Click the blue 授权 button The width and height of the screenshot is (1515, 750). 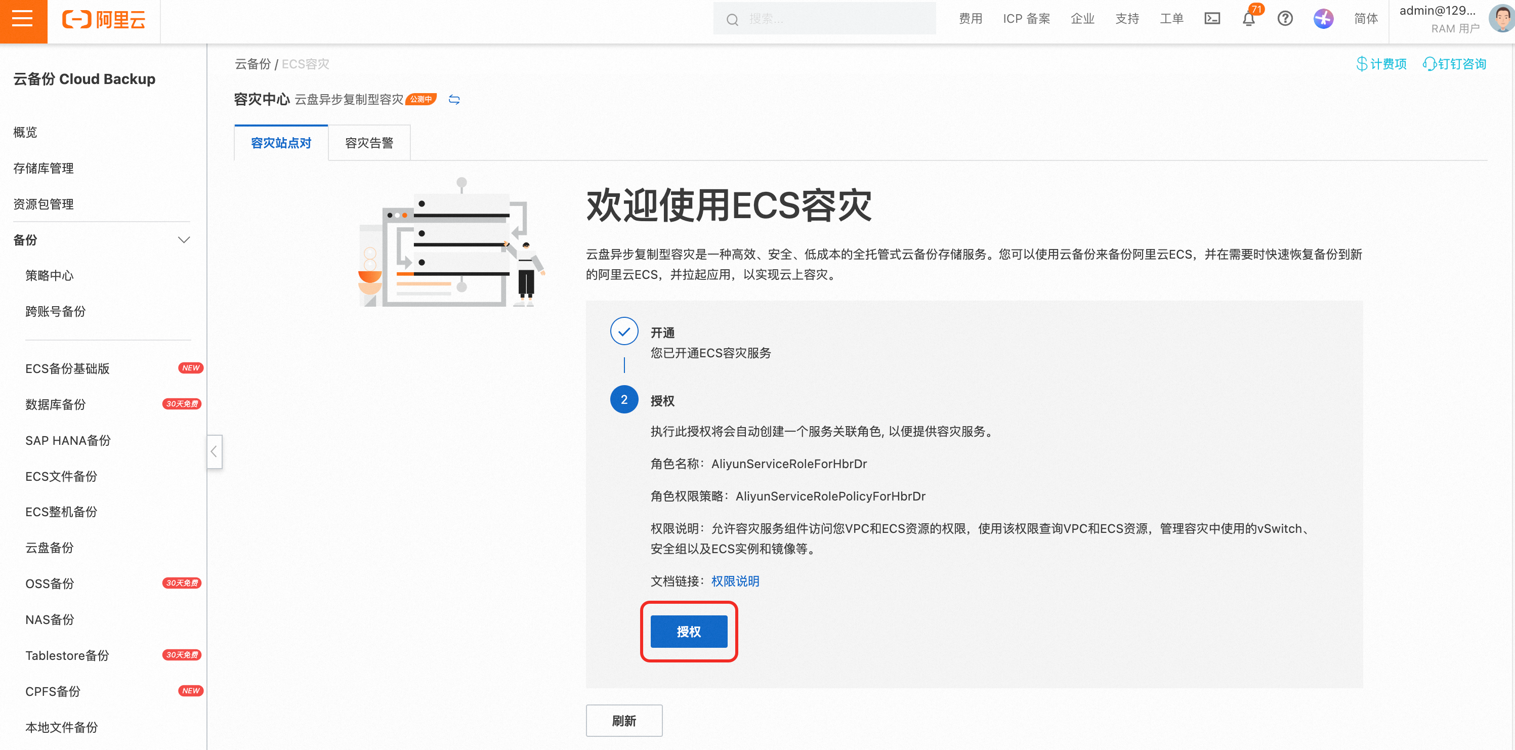pyautogui.click(x=689, y=632)
